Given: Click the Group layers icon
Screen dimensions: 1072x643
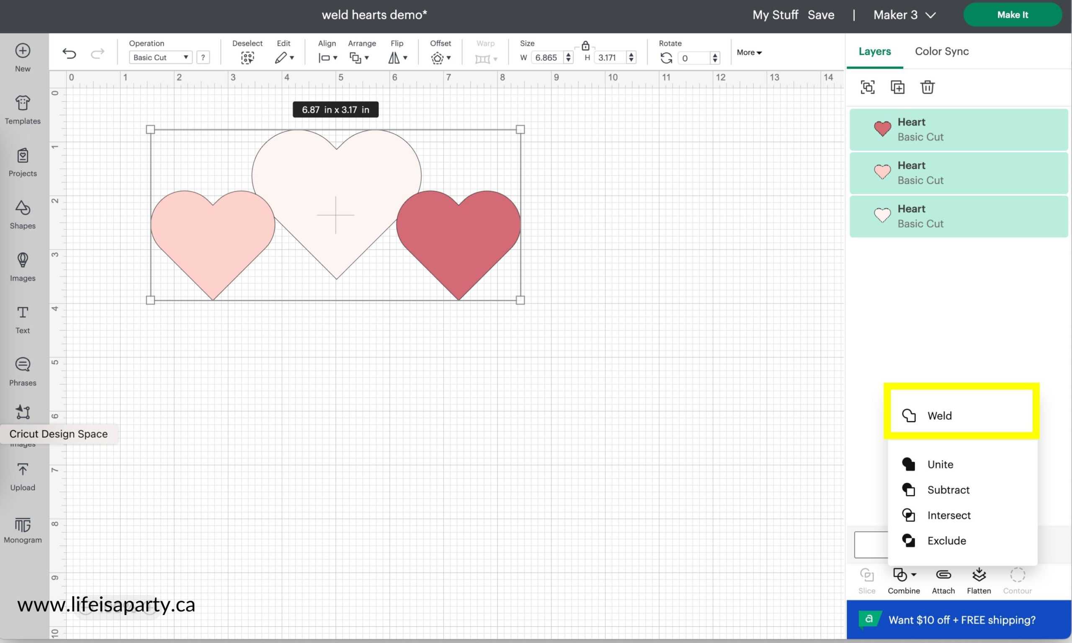Looking at the screenshot, I should (868, 87).
